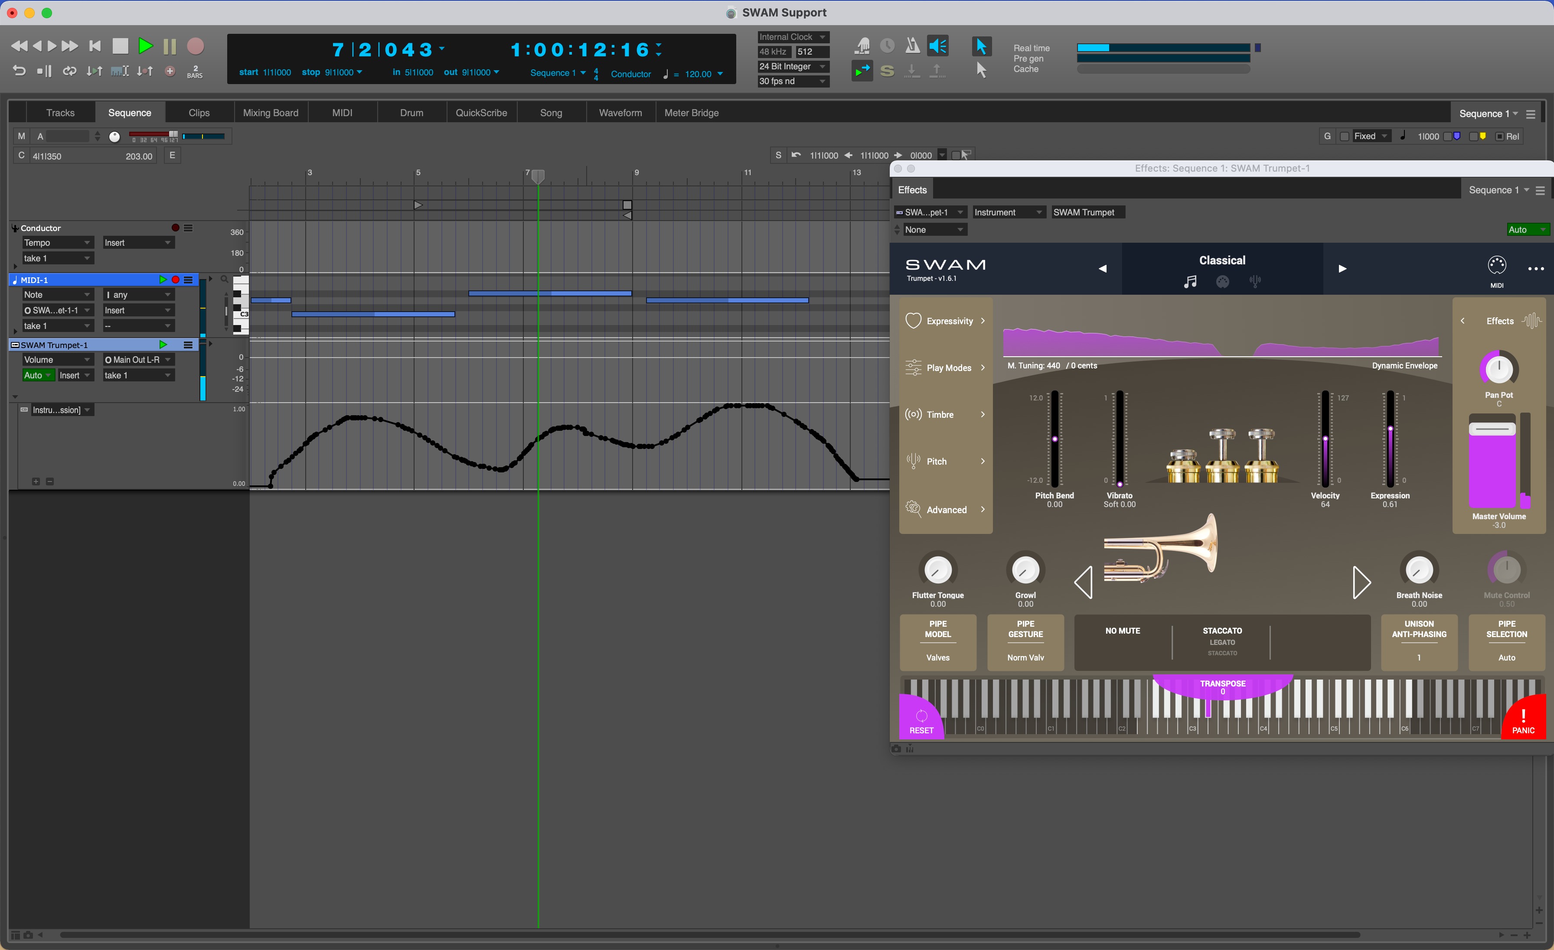Toggle the yellow marker snap checkbox
1554x950 pixels.
(x=1474, y=137)
